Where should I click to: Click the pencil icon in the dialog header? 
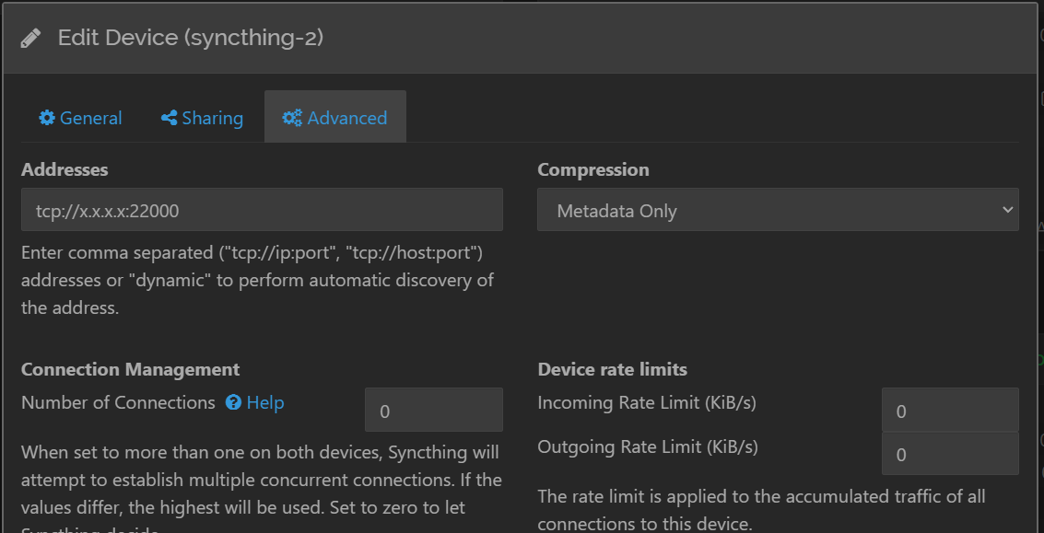point(30,39)
